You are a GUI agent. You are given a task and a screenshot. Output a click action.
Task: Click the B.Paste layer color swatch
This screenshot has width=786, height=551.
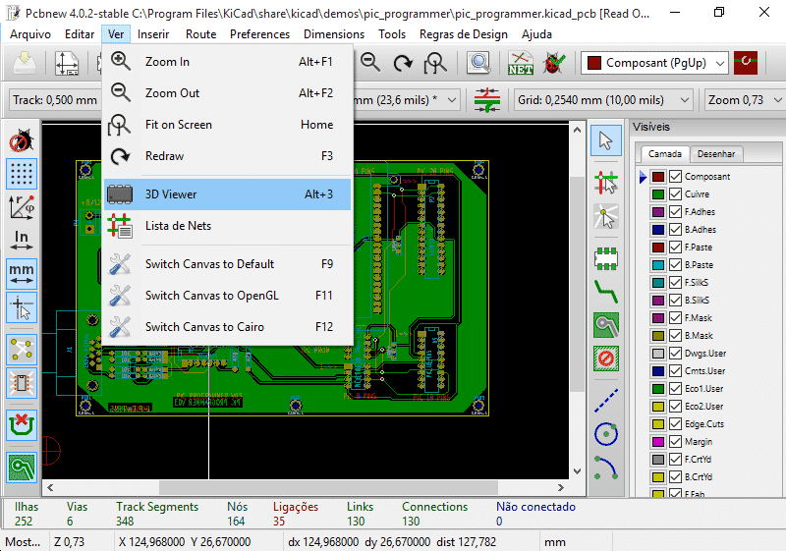(x=657, y=265)
